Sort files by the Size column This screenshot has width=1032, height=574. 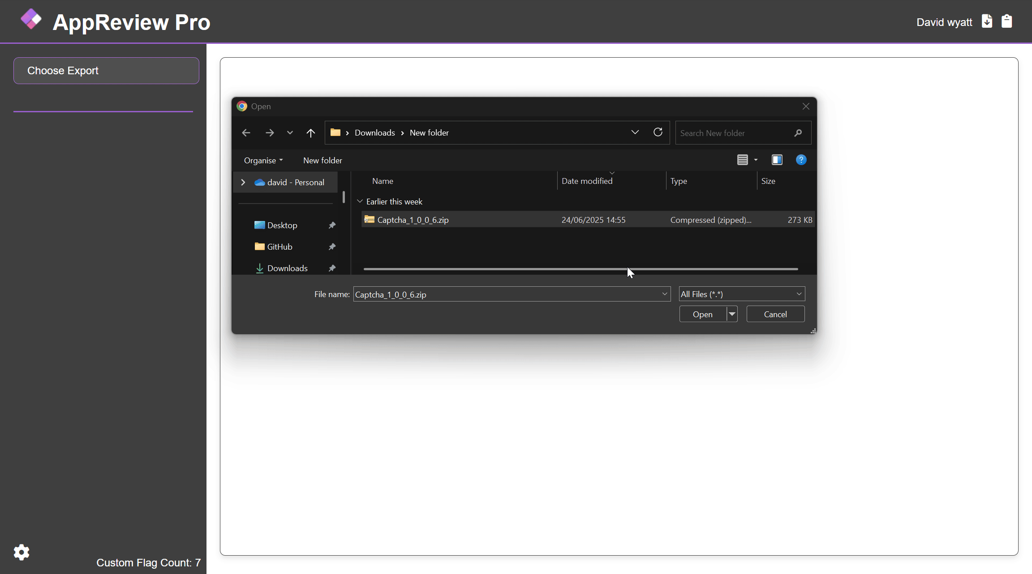[x=768, y=181]
